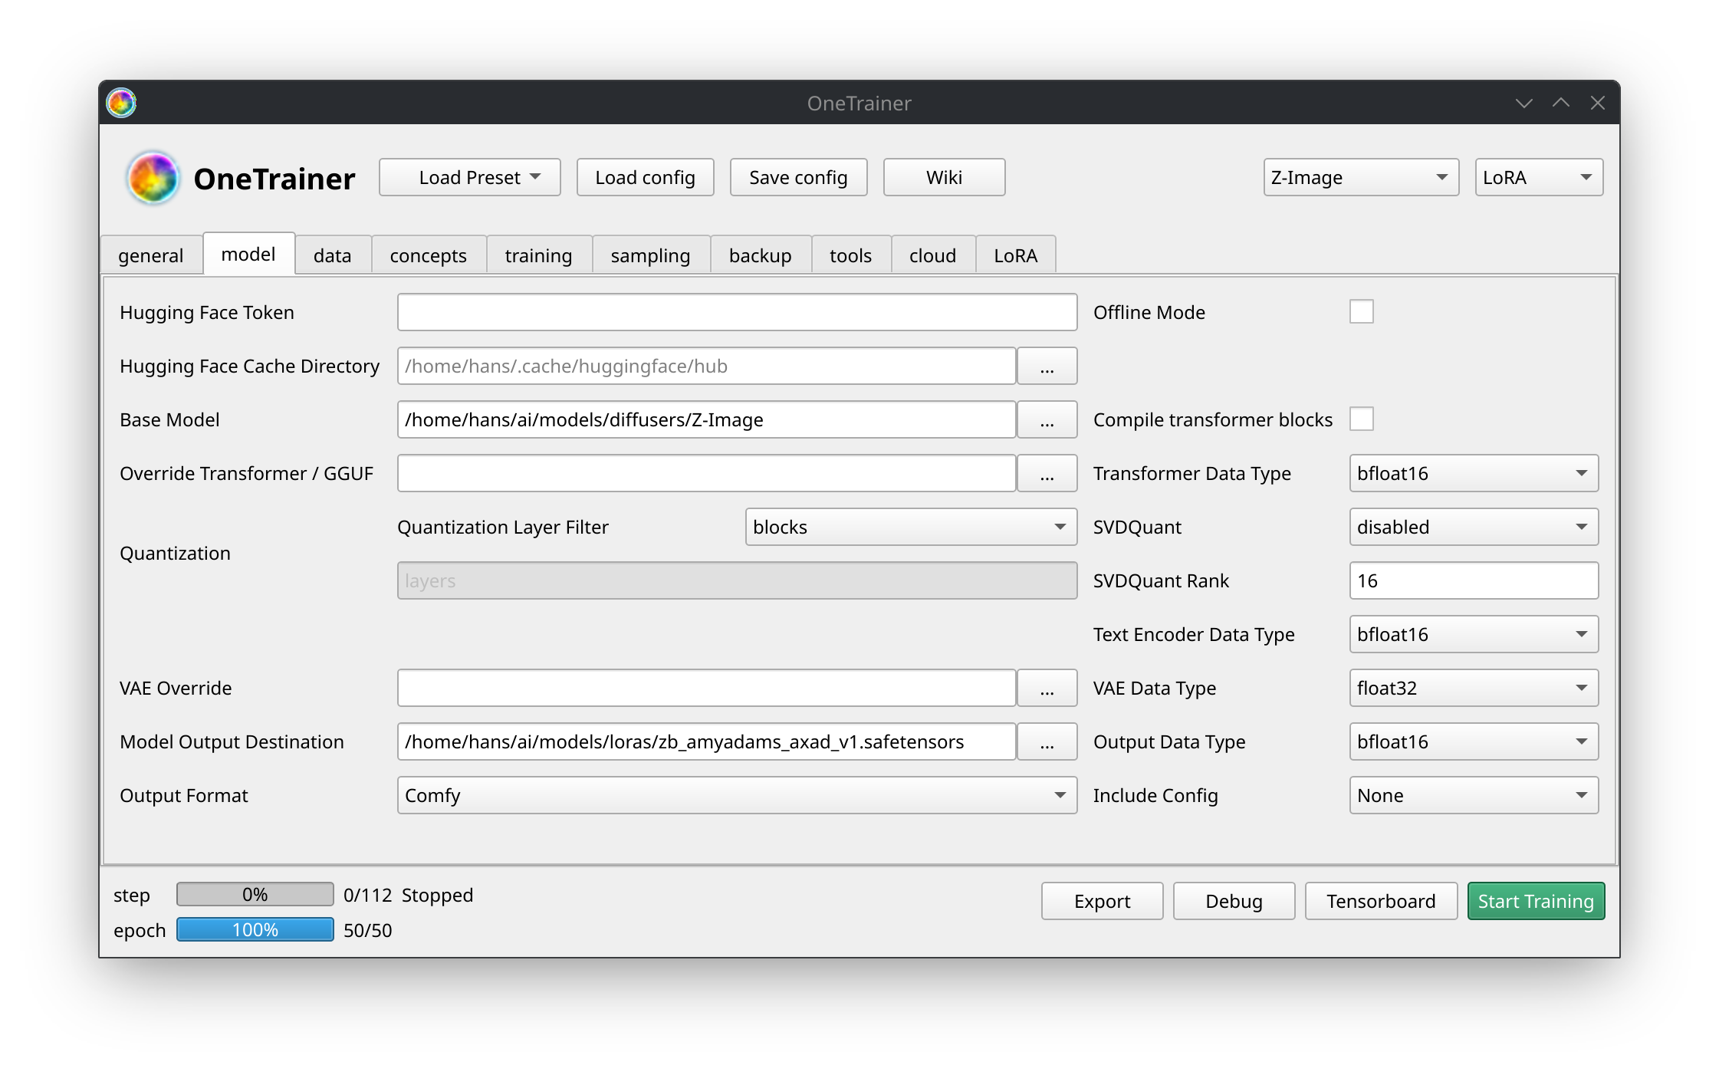Expand the VAE Data Type dropdown
This screenshot has height=1075, width=1719.
click(x=1474, y=688)
